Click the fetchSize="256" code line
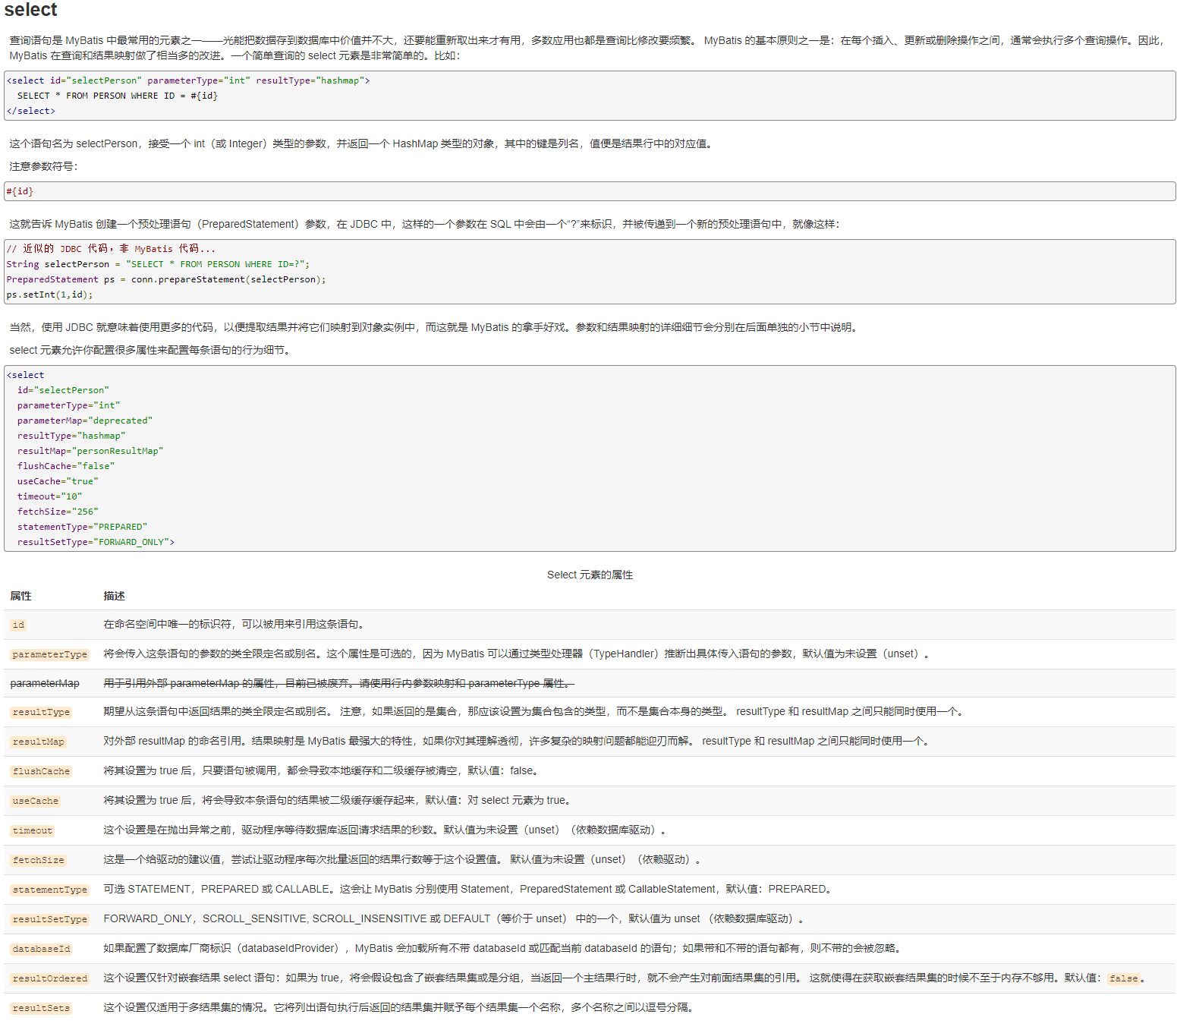Viewport: 1177px width, 1030px height. (58, 512)
